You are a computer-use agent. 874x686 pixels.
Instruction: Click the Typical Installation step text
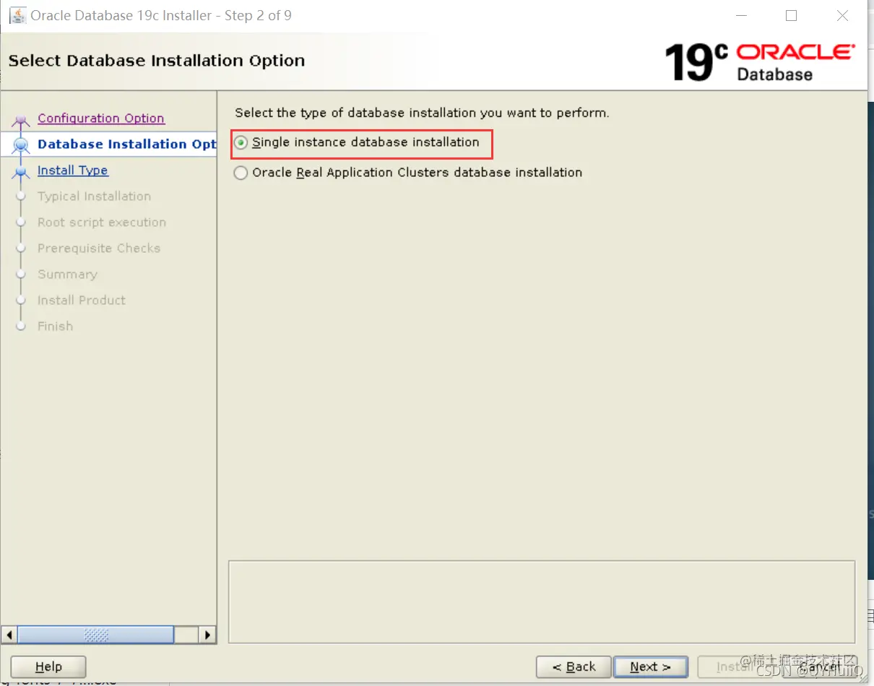click(94, 196)
